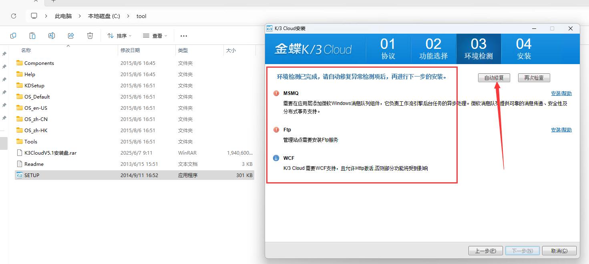Open the 安装/帮助 link for MSMQ
Screen dimensions: 589x264
pos(561,93)
